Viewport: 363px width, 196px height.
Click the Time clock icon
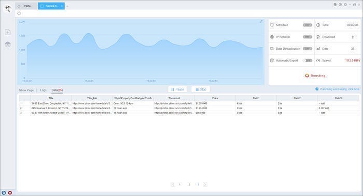coord(318,25)
